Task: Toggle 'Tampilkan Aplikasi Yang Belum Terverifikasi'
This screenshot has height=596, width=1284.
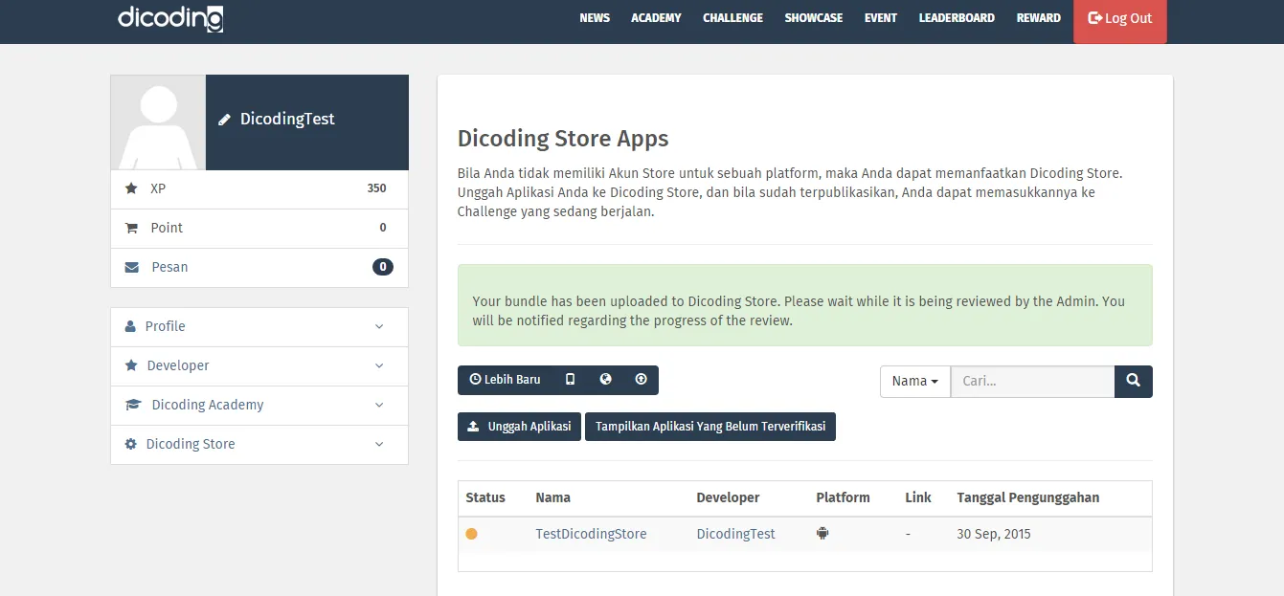Action: (710, 427)
